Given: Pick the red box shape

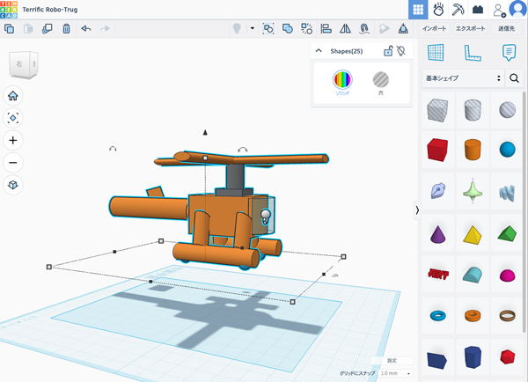Looking at the screenshot, I should (x=437, y=150).
